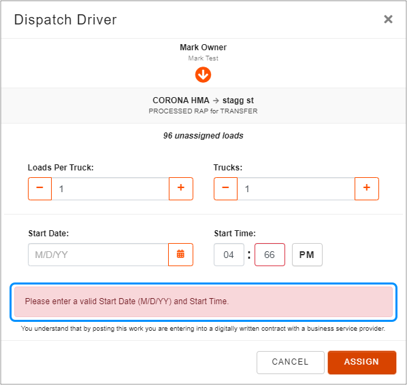Image resolution: width=407 pixels, height=385 pixels.
Task: Click the 96 unassigned loads text
Action: point(203,136)
